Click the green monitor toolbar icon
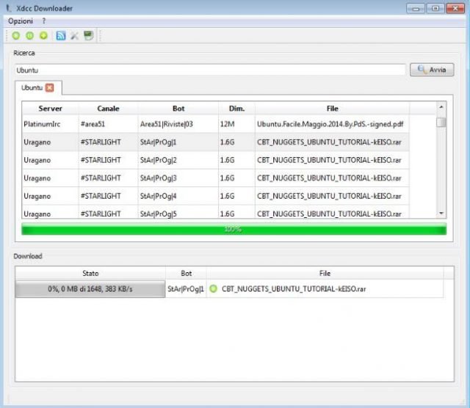 click(x=88, y=35)
